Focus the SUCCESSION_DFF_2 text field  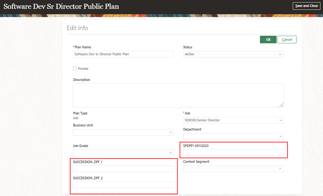coord(123,185)
